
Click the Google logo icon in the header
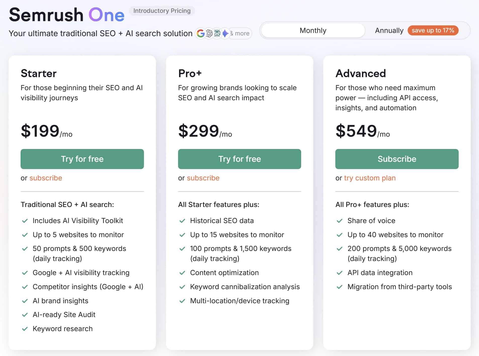click(x=201, y=33)
